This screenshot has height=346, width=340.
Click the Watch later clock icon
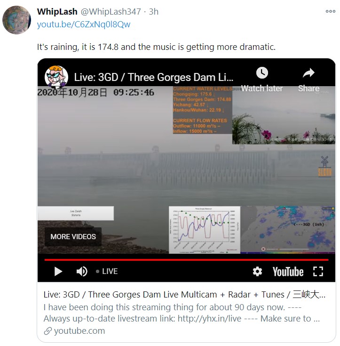click(x=262, y=73)
